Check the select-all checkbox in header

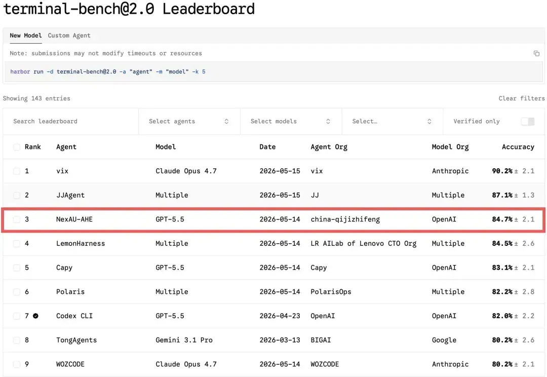(x=17, y=147)
